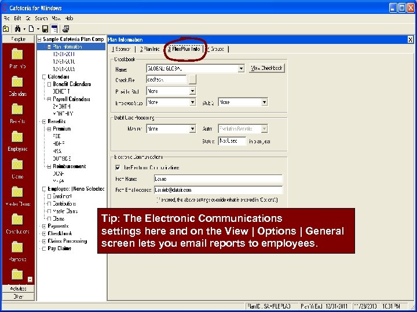Open the Go menu
Image resolution: width=417 pixels, height=312 pixels.
tap(28, 18)
